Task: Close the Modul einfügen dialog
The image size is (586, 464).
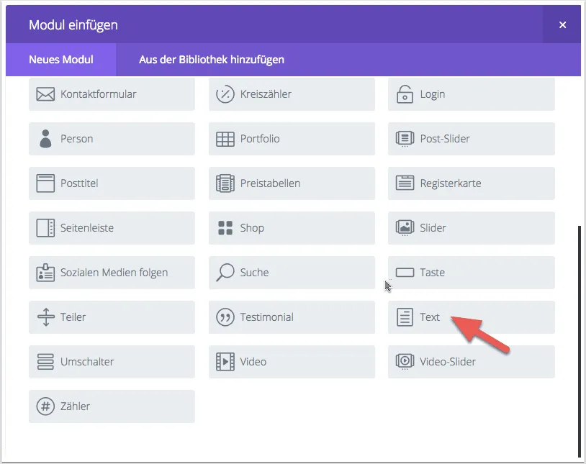Action: 562,25
